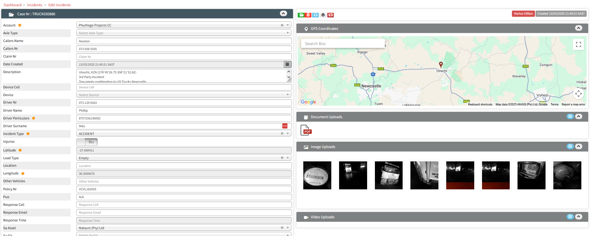The image size is (591, 236).
Task: Clear the Sa Asset selection
Action: click(x=282, y=228)
